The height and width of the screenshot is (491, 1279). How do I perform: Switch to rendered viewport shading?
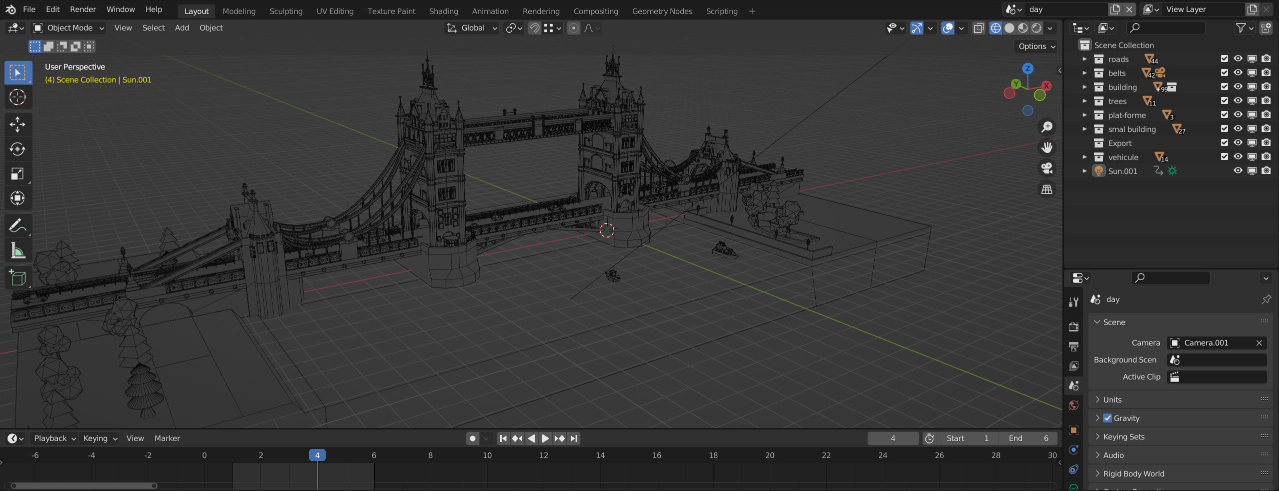point(1036,28)
